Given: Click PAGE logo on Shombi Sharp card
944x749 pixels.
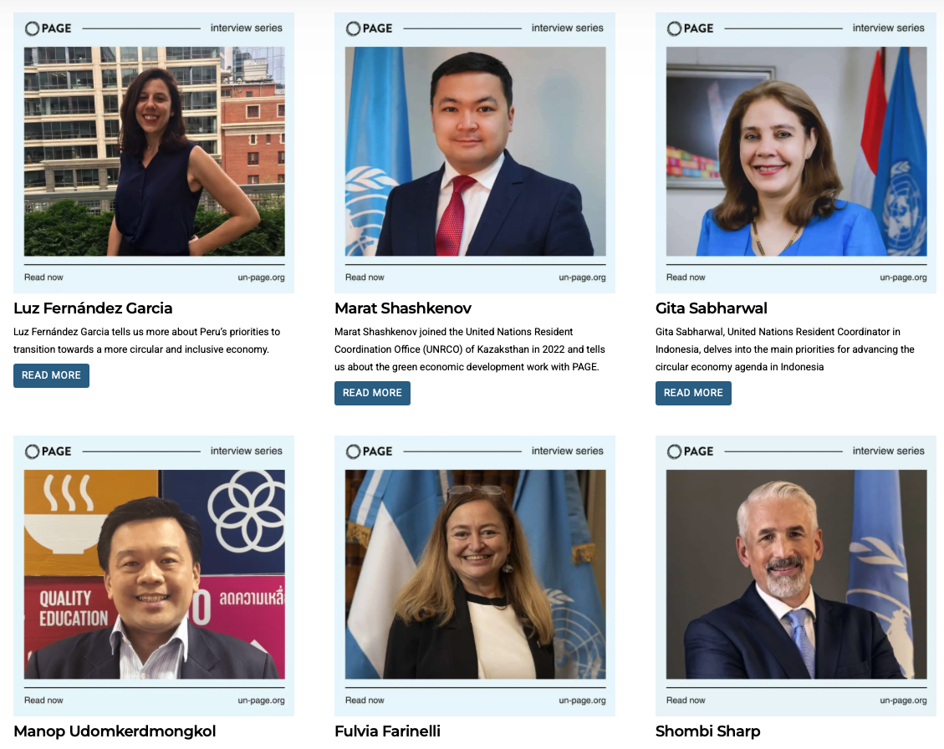Looking at the screenshot, I should click(x=690, y=451).
